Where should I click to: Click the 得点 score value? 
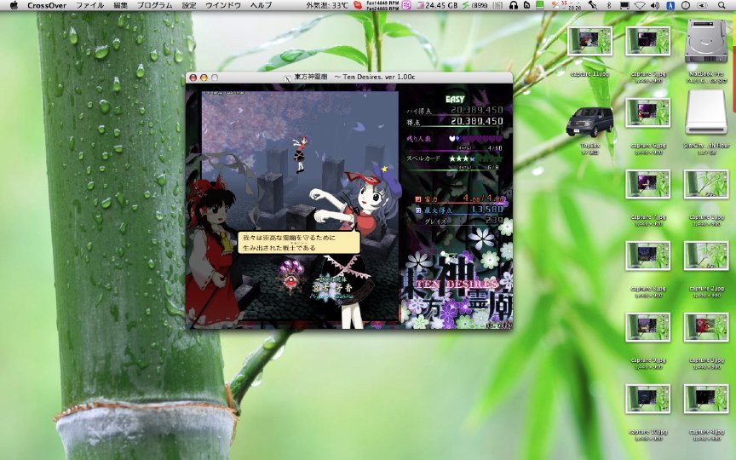click(477, 122)
